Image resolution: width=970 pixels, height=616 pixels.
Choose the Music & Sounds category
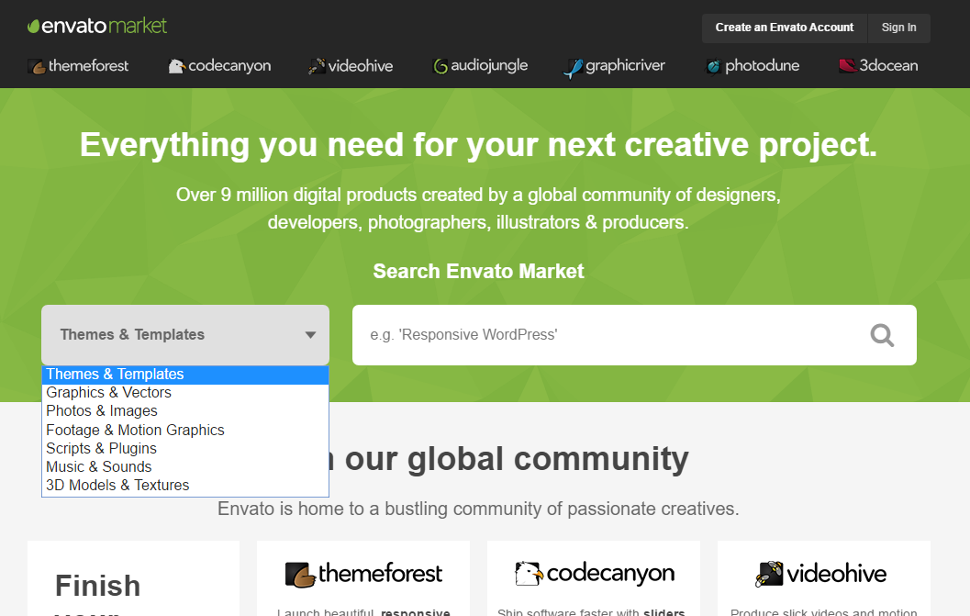[x=99, y=466]
